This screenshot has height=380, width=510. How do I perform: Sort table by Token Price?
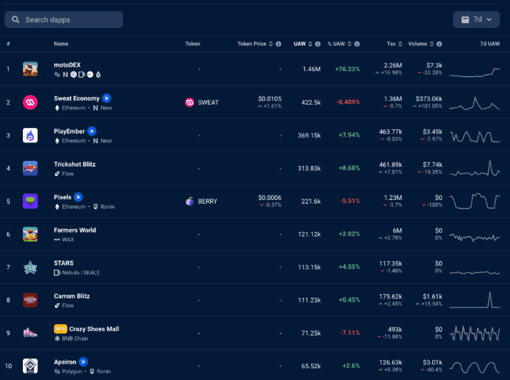point(271,44)
